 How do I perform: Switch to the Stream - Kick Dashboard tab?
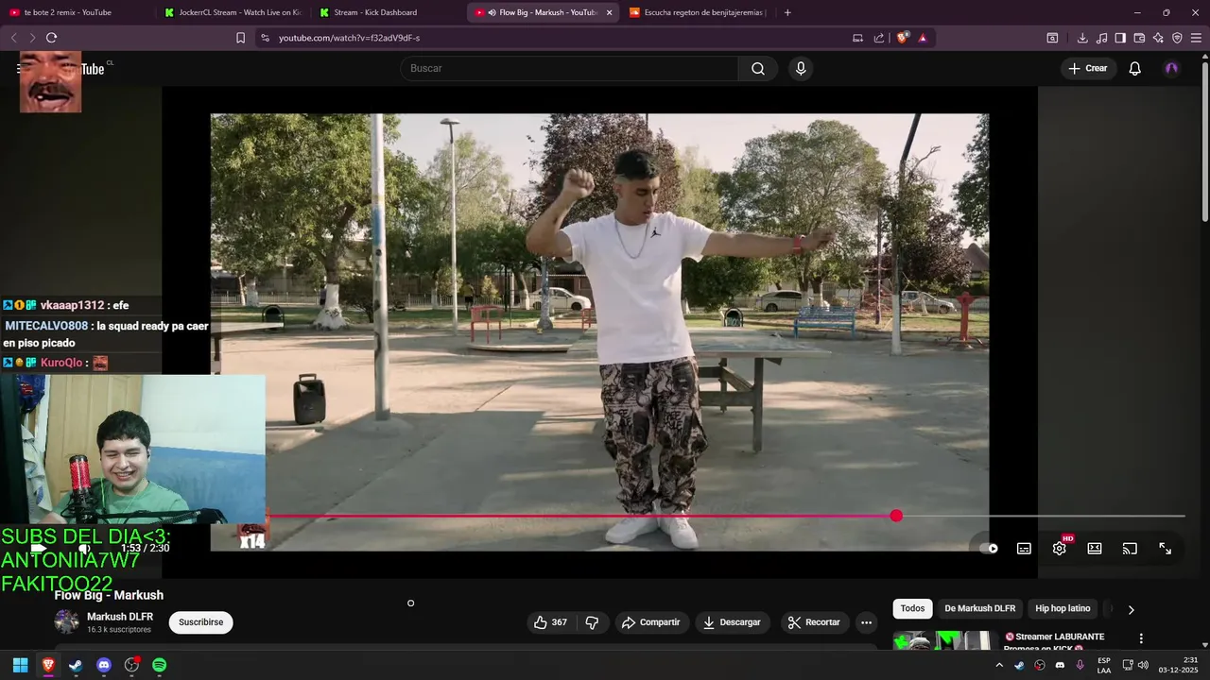click(388, 12)
